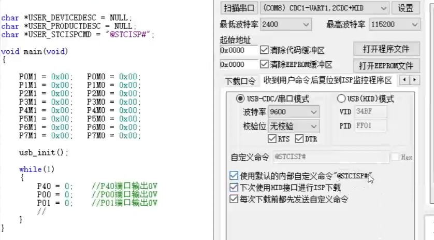Click the void main(void) line
Image resolution: width=434 pixels, height=240 pixels.
point(34,51)
